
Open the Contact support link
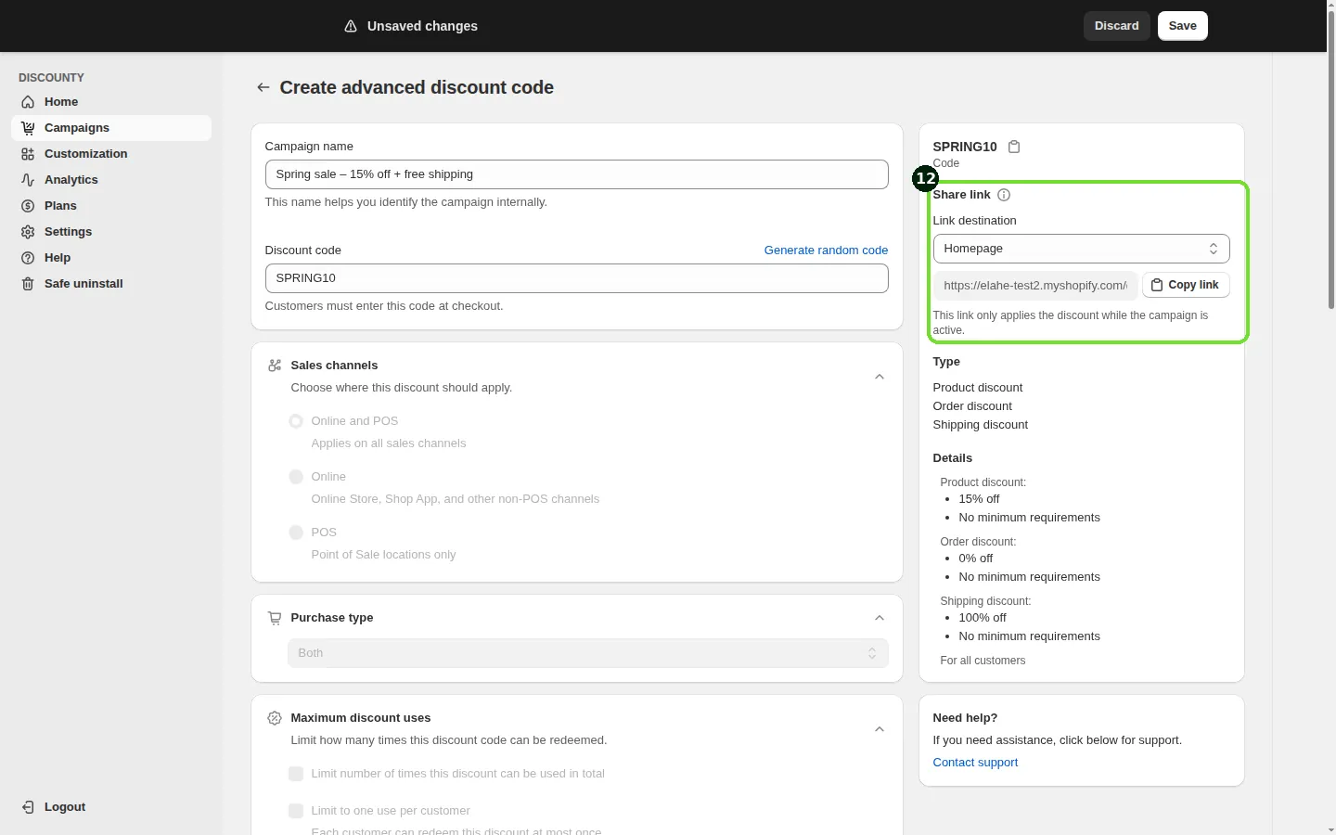(975, 763)
